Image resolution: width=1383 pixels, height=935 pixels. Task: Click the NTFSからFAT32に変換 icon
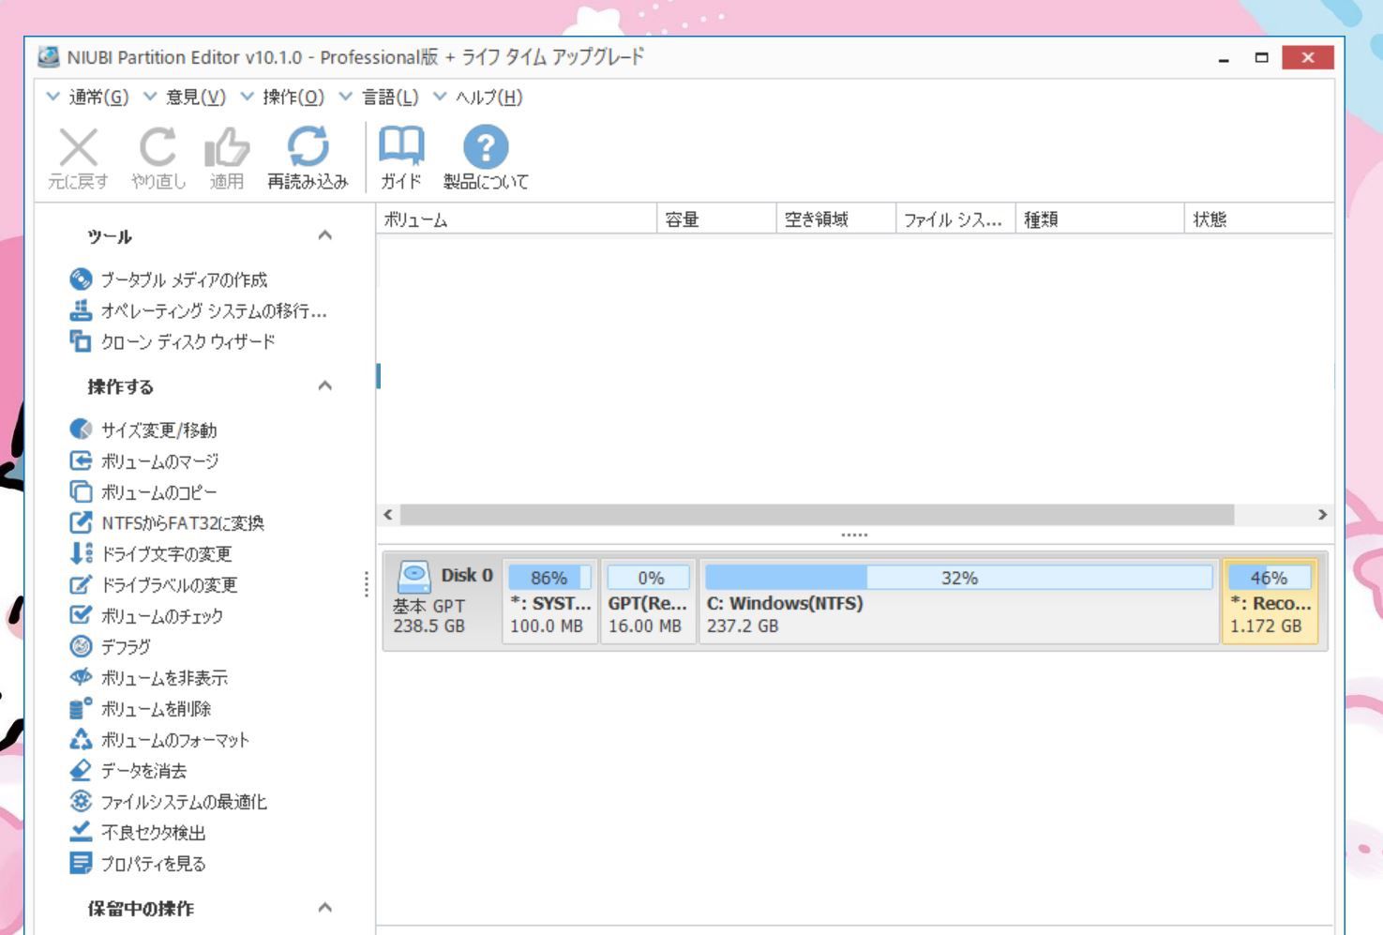click(82, 522)
